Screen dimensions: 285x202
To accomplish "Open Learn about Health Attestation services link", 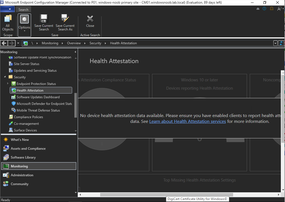I will click(188, 121).
